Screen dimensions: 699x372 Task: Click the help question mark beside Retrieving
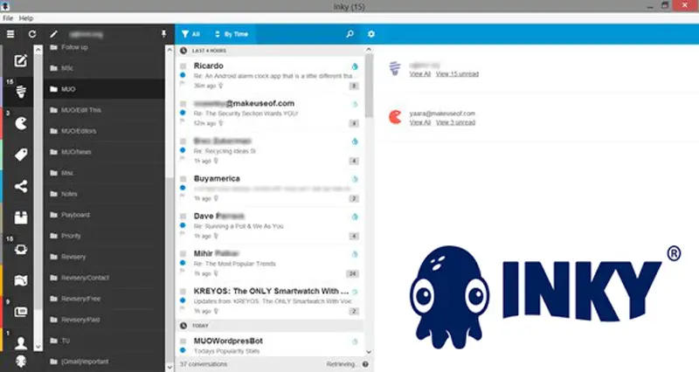tap(365, 364)
